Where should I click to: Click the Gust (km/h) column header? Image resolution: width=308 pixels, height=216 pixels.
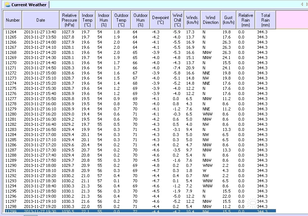click(x=229, y=20)
